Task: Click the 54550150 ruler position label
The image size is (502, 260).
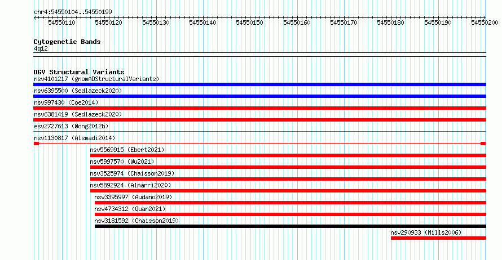Action: [x=249, y=23]
